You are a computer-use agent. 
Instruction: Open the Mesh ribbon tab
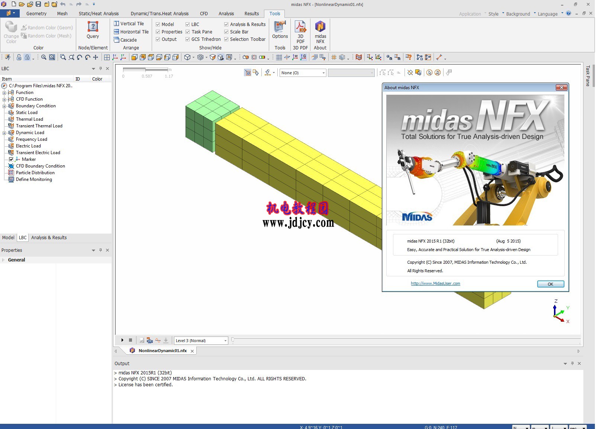(62, 14)
